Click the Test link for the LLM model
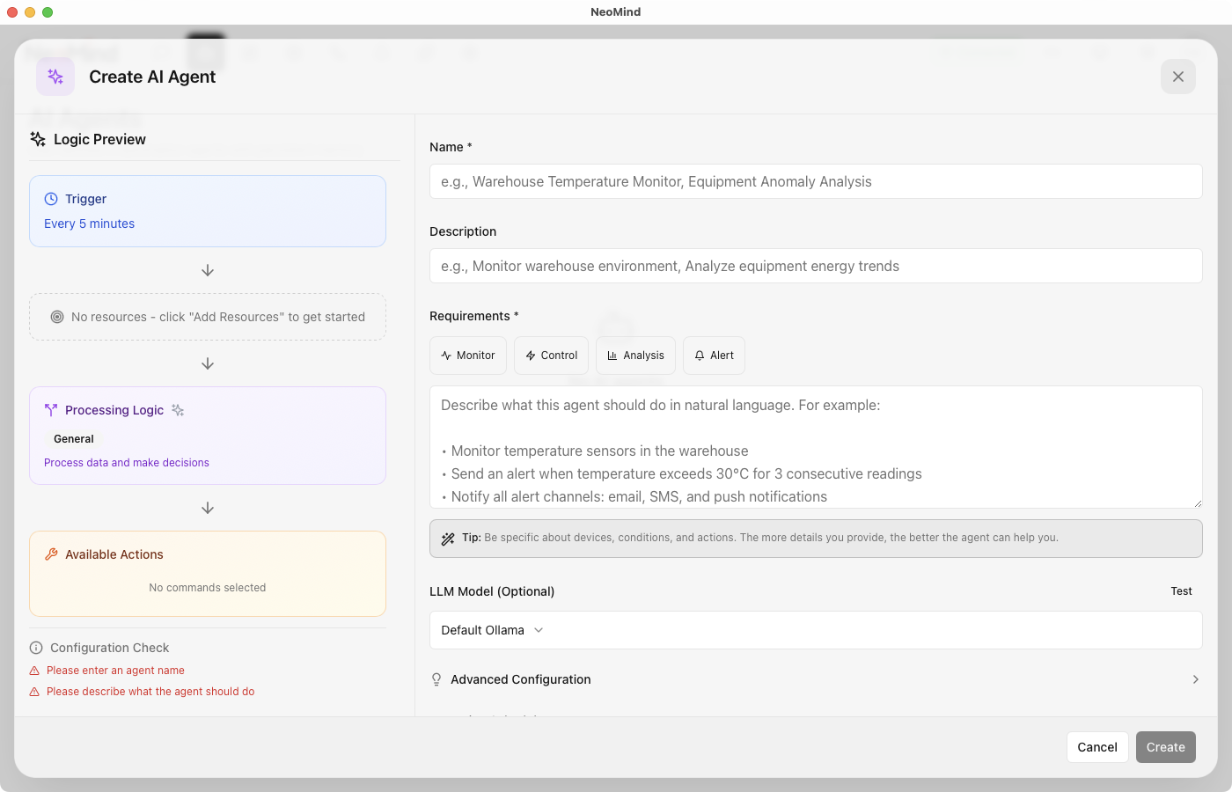 tap(1181, 590)
